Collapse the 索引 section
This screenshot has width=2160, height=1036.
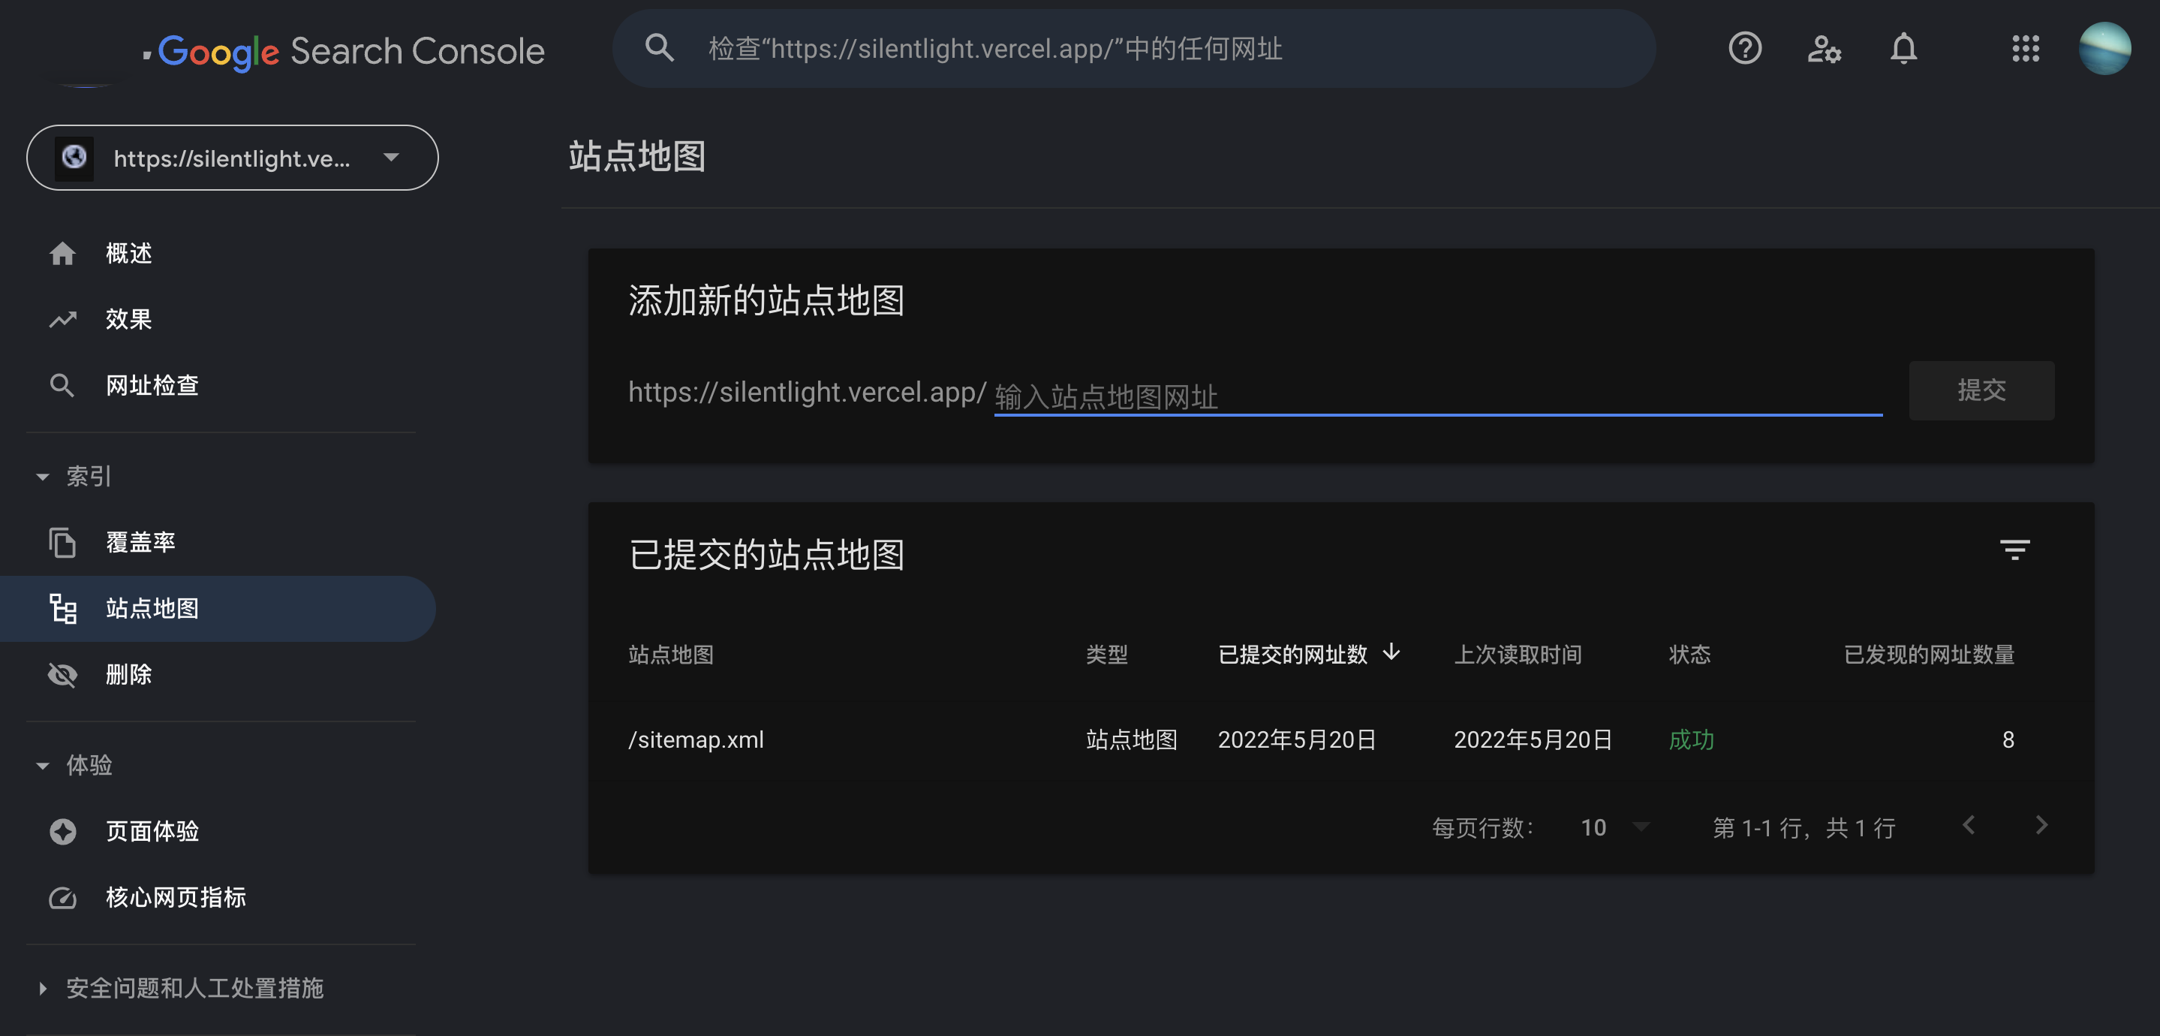pyautogui.click(x=74, y=477)
